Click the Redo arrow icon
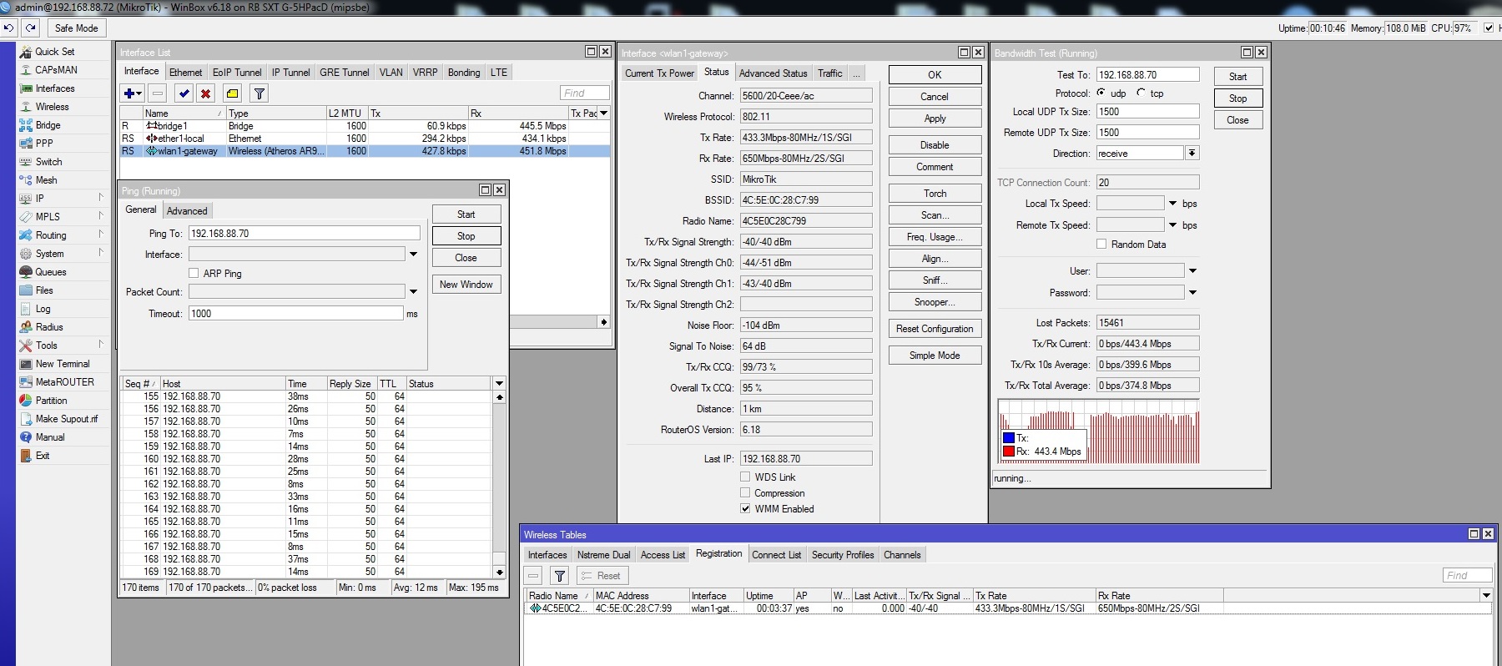The width and height of the screenshot is (1502, 666). [30, 28]
